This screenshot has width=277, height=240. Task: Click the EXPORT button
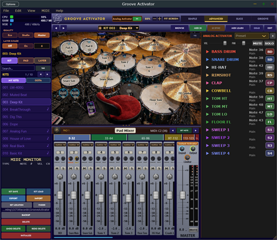(13, 198)
